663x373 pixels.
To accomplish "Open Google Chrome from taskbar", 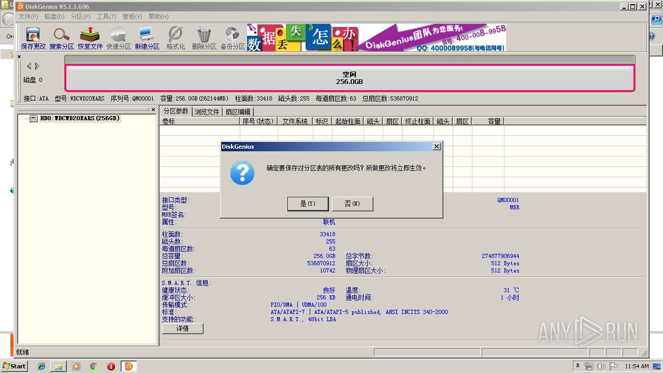I will point(94,366).
